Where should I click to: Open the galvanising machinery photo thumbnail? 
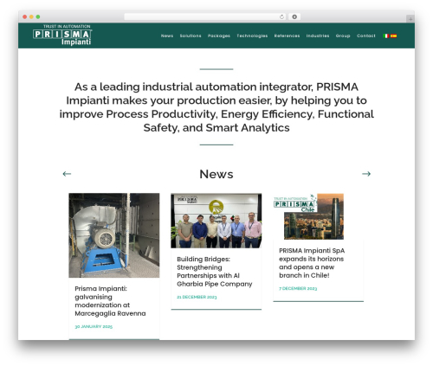[114, 235]
